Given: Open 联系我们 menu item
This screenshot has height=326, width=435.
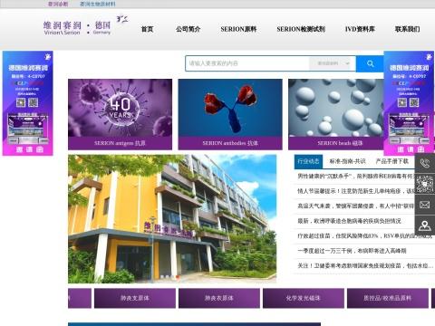Looking at the screenshot, I should (x=408, y=29).
